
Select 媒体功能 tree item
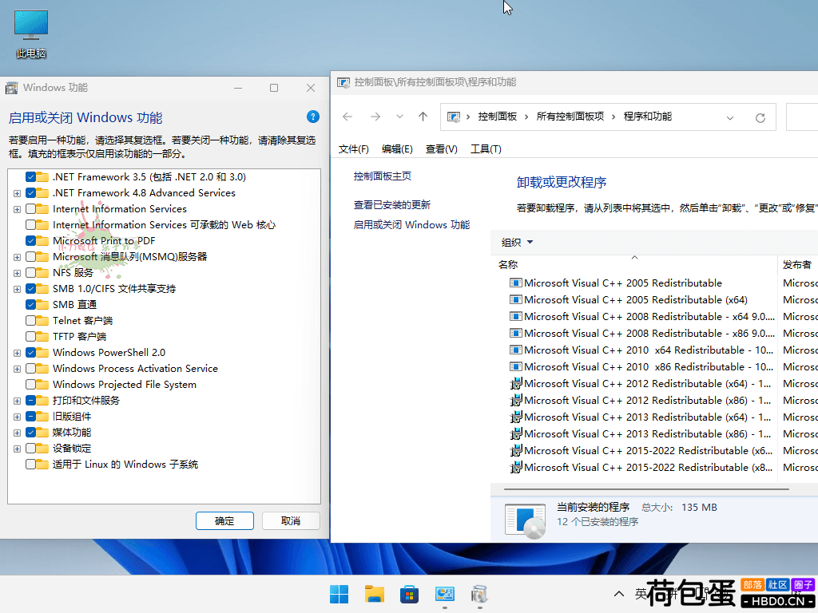[72, 433]
